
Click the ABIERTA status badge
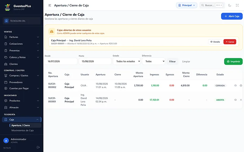(220, 100)
